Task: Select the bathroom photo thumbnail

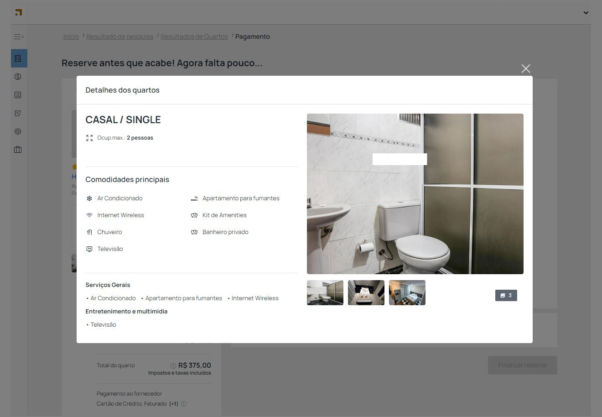Action: (325, 292)
